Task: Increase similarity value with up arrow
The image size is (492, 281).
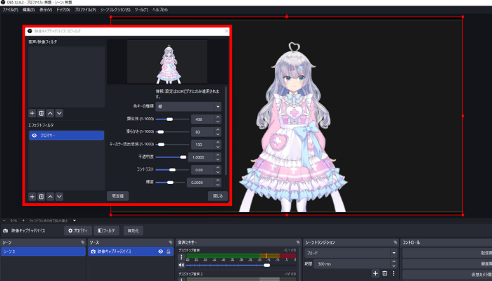Action: point(218,117)
